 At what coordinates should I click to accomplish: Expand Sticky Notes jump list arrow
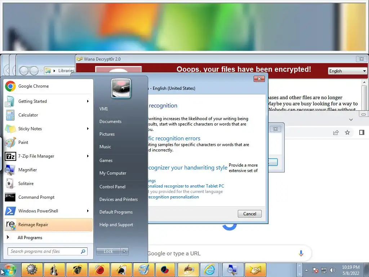pyautogui.click(x=88, y=129)
